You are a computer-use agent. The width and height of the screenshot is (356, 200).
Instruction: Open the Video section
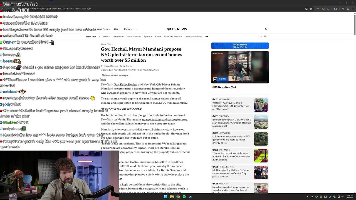pyautogui.click(x=158, y=36)
